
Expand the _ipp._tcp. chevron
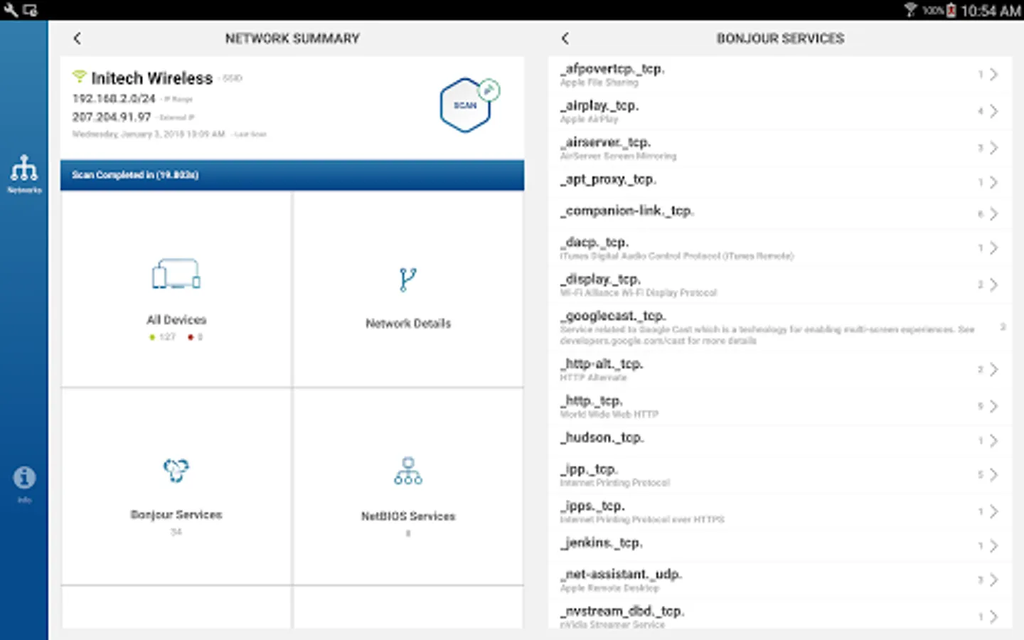[994, 474]
